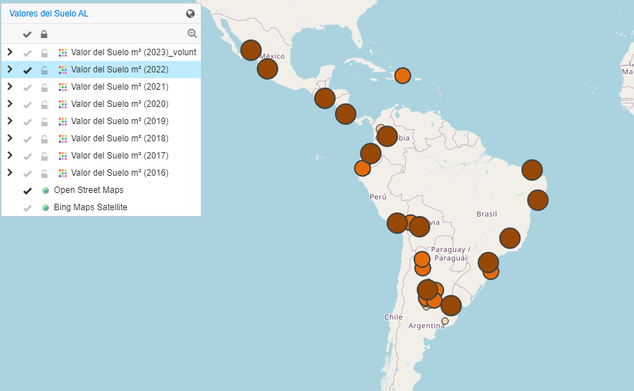The width and height of the screenshot is (634, 391).
Task: Collapse or expand the 2022 layer arrow
Action: click(x=10, y=70)
